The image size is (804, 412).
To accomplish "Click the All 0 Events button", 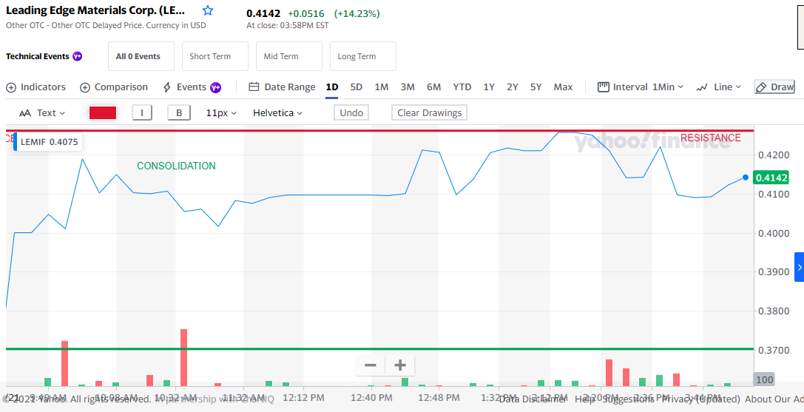I will (x=141, y=56).
